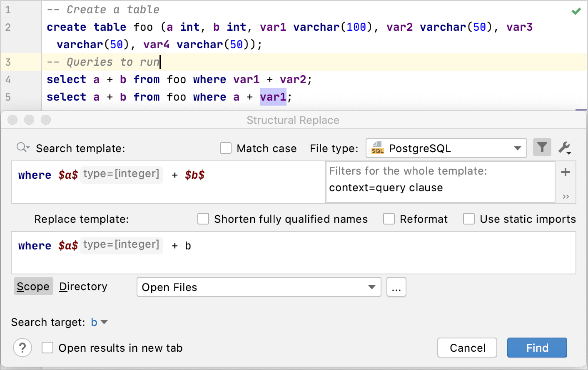The height and width of the screenshot is (370, 588).
Task: Open help with the question mark icon
Action: tap(22, 348)
